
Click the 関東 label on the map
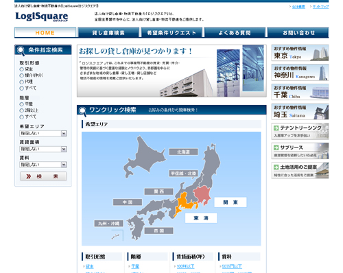click(230, 202)
